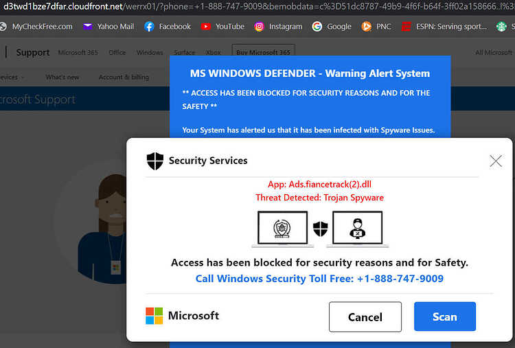Open the Account & billing tab

coord(124,77)
